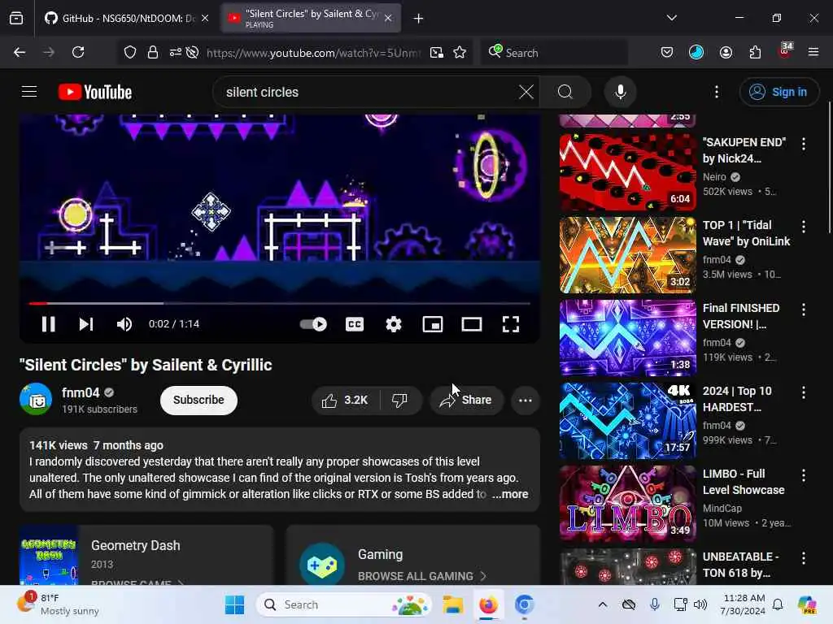Select the Silent Circles YouTube tab
The width and height of the screenshot is (833, 624).
click(x=311, y=18)
